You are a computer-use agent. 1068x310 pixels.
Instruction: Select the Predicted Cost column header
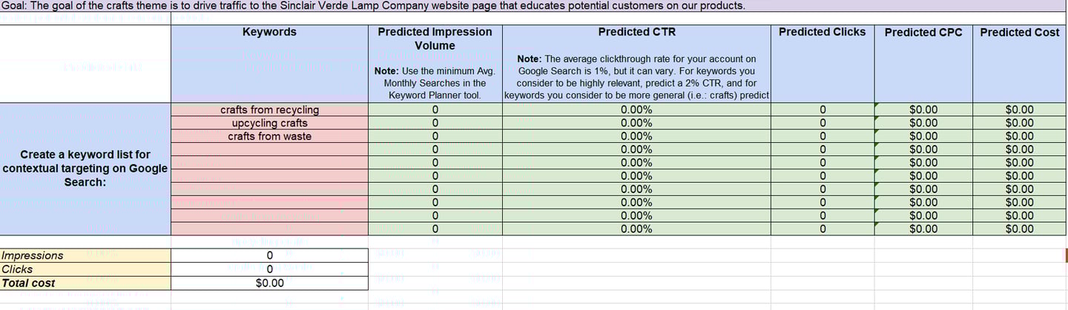1020,33
